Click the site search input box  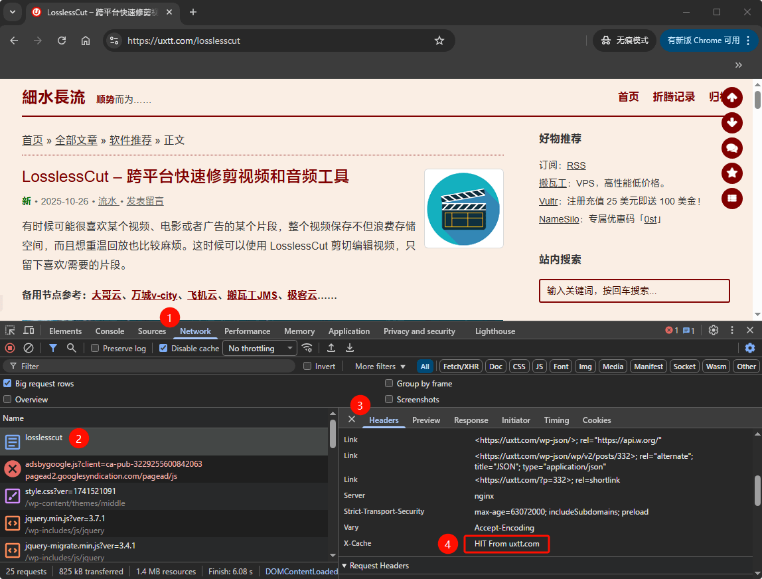(x=634, y=291)
